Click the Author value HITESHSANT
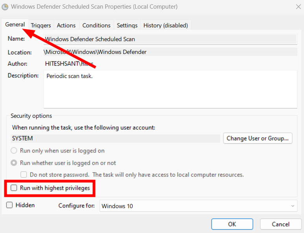The height and width of the screenshot is (233, 304). (69, 64)
